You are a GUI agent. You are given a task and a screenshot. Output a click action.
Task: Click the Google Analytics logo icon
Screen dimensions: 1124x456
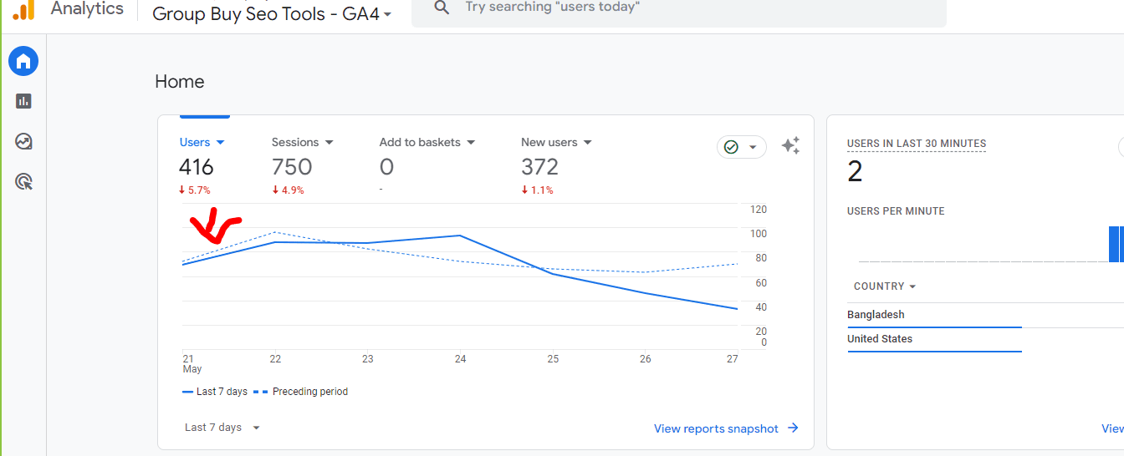[23, 9]
